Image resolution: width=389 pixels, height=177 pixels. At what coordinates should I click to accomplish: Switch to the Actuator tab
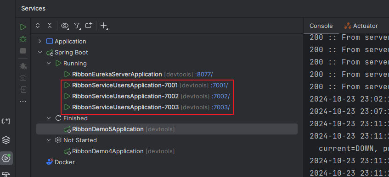pyautogui.click(x=361, y=26)
